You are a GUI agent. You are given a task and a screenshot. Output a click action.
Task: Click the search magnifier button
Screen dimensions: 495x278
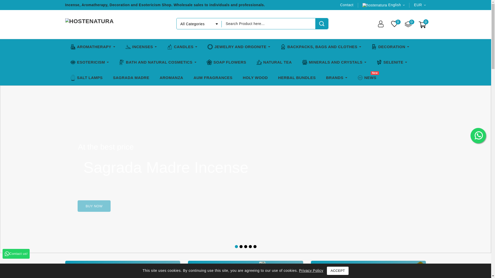[x=321, y=24]
